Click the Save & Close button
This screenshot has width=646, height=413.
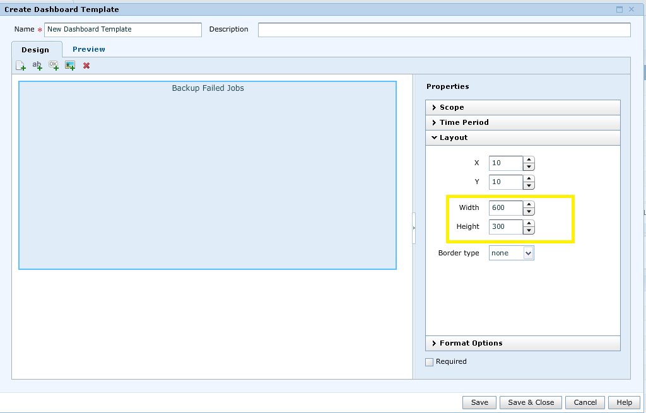tap(530, 402)
